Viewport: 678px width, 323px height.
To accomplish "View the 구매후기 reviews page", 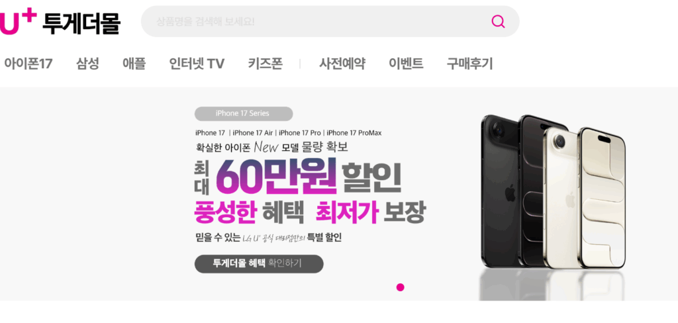I will pyautogui.click(x=469, y=64).
